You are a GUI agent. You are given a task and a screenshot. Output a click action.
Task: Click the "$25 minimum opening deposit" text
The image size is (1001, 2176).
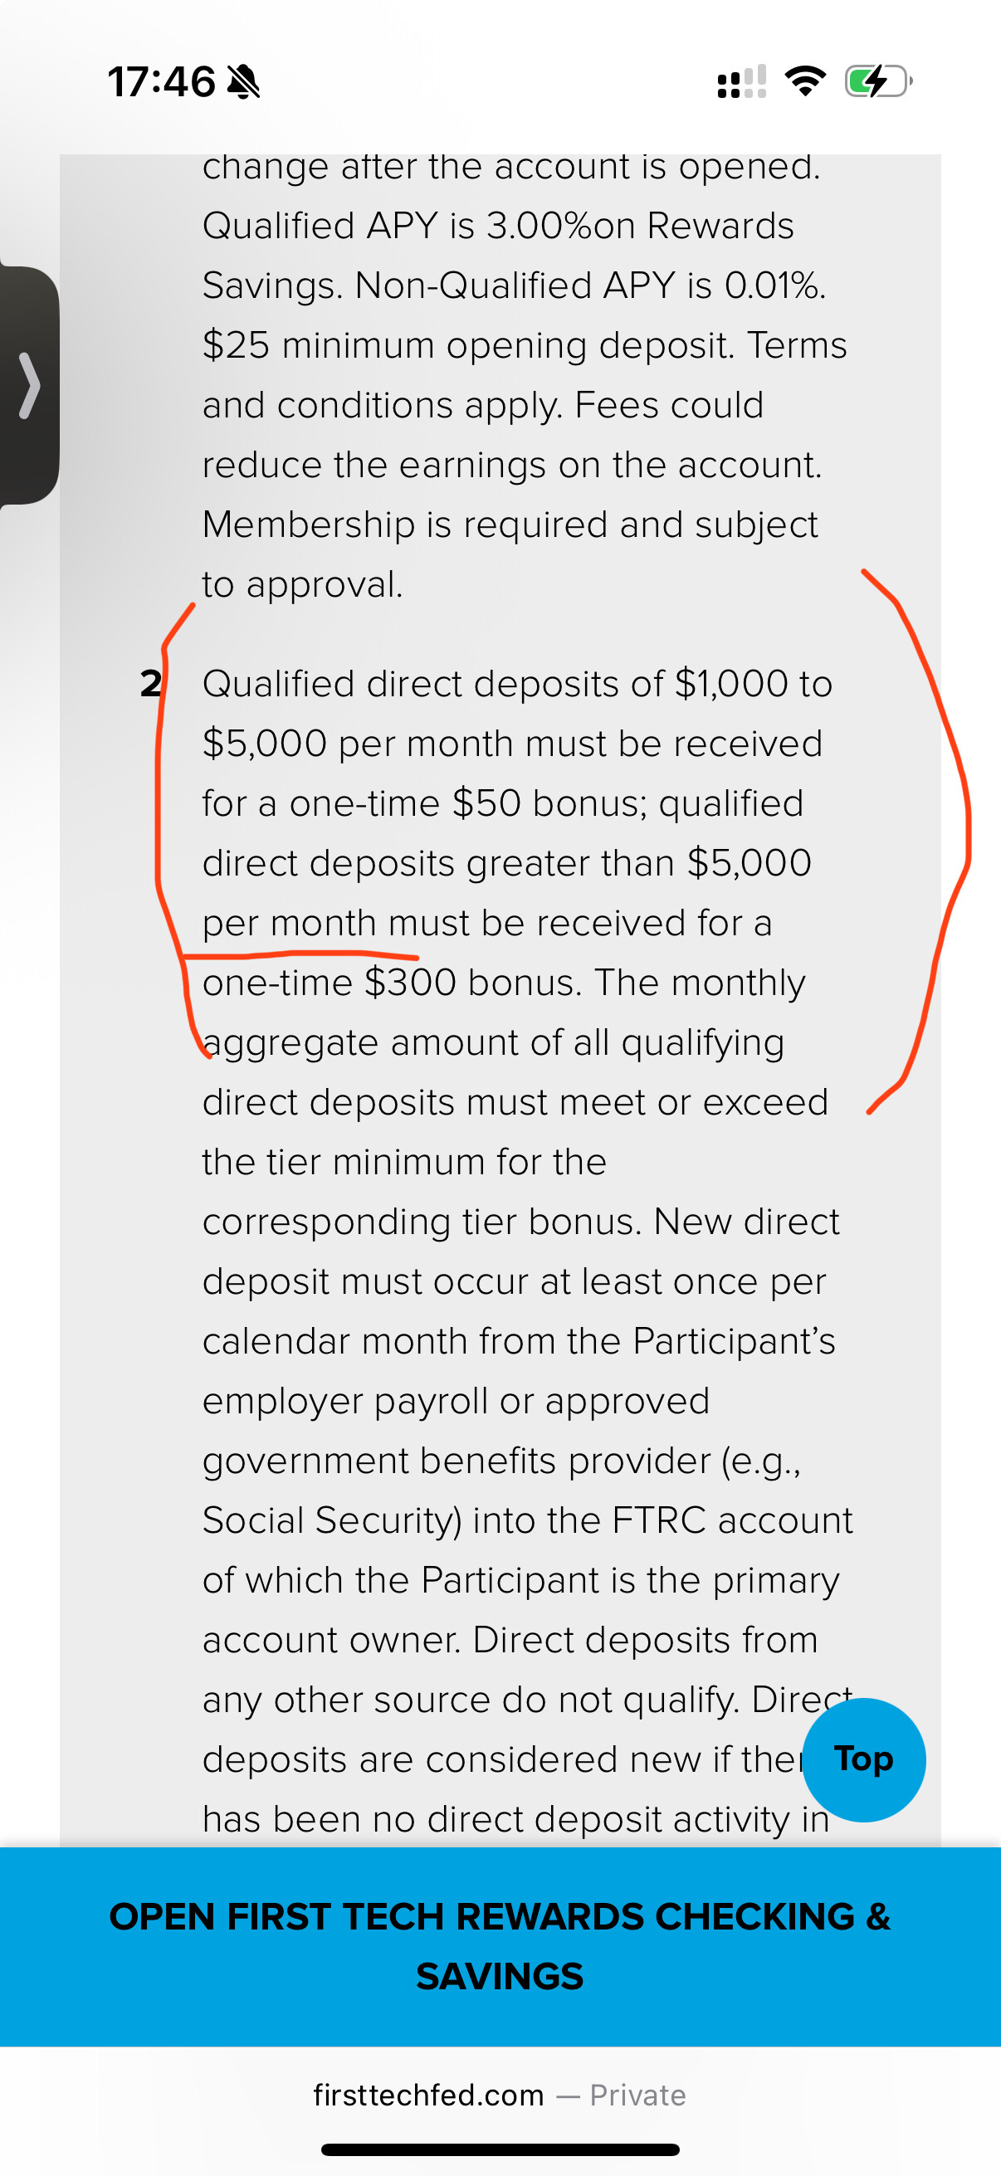(468, 345)
